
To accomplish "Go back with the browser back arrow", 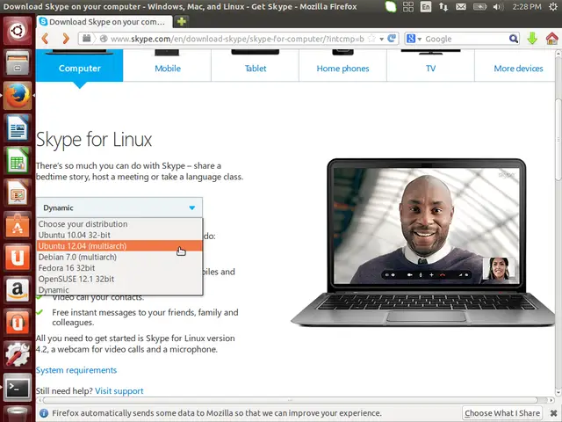I will pyautogui.click(x=46, y=39).
